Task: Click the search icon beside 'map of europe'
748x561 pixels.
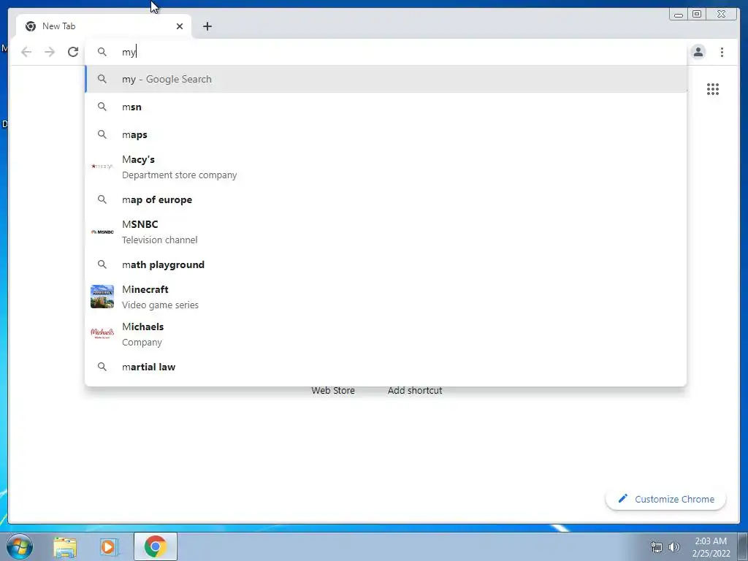Action: coord(102,199)
